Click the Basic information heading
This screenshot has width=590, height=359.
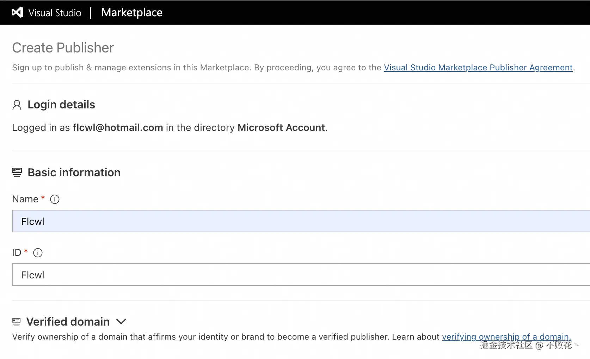click(74, 172)
